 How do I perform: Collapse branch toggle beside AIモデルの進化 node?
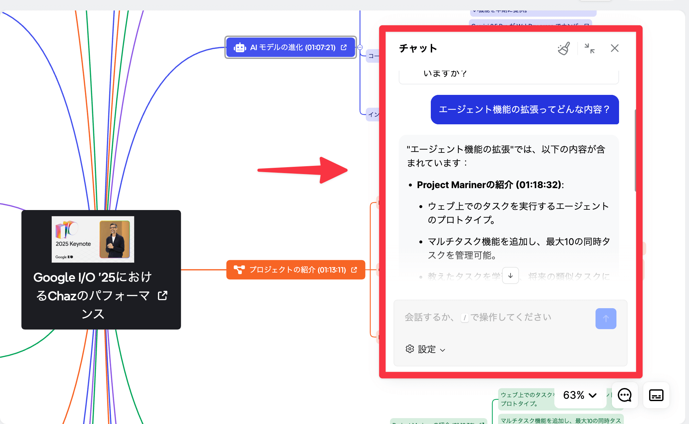tap(360, 47)
